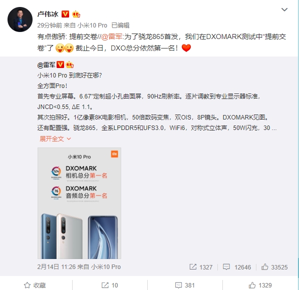Like the original post with 33525 likes
Viewport: 299px width, 290px height.
(x=274, y=267)
